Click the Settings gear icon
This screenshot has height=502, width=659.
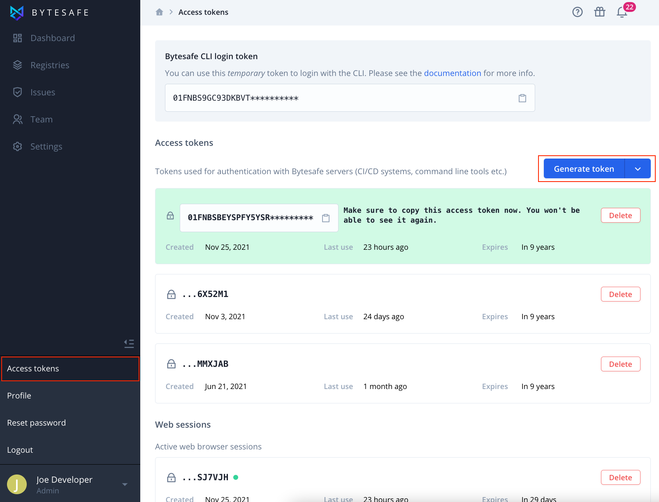(17, 146)
